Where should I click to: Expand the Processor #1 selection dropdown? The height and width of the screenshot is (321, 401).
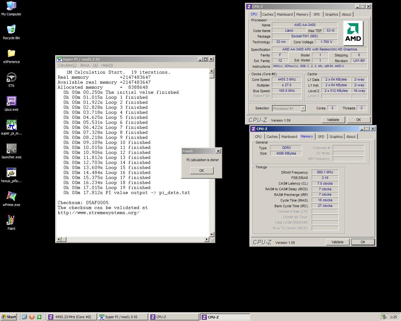pyautogui.click(x=303, y=108)
